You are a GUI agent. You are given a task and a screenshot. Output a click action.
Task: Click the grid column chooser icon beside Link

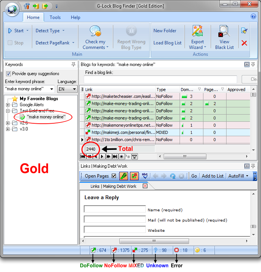coord(82,90)
